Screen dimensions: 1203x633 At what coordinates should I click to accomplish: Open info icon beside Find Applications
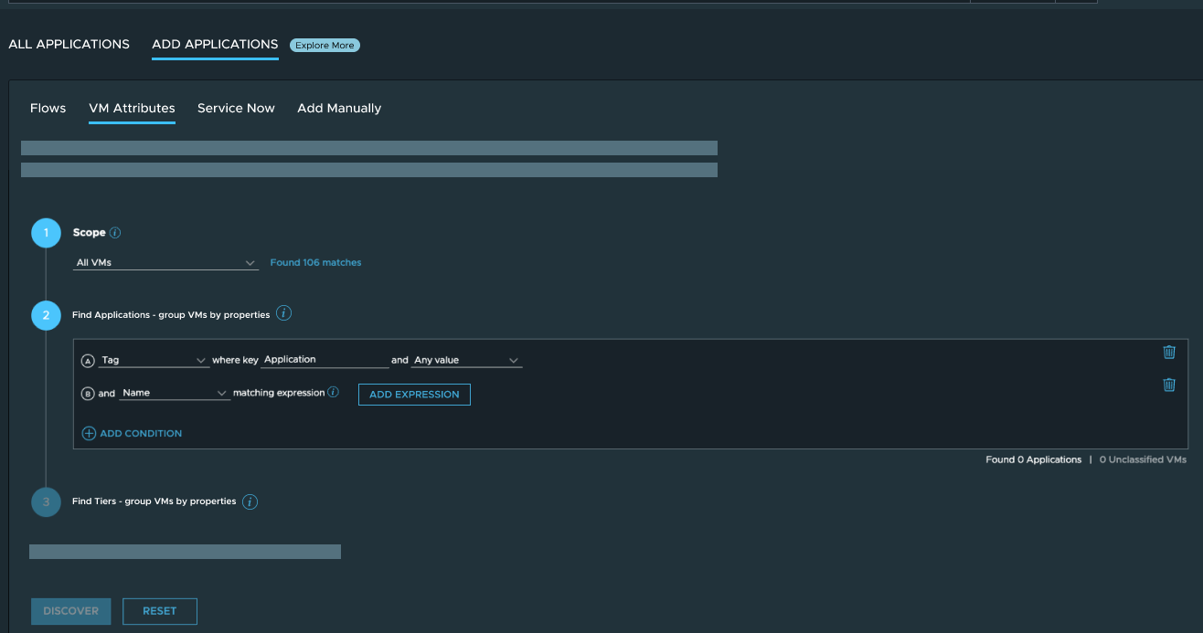click(283, 313)
